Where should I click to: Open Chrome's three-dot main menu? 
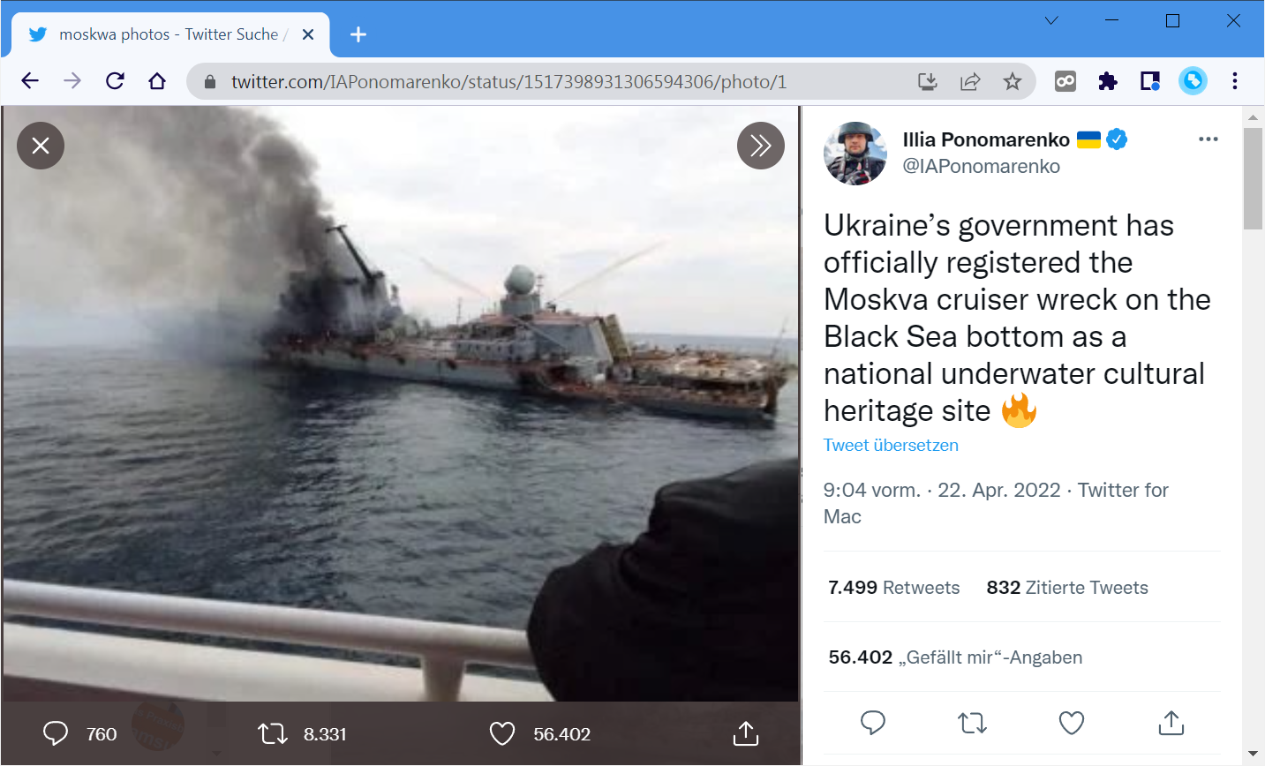tap(1235, 82)
